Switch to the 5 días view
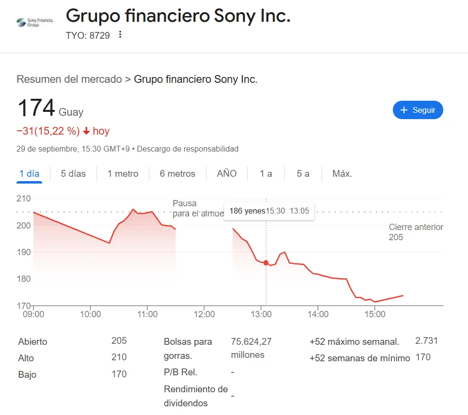The width and height of the screenshot is (468, 415). tap(72, 173)
